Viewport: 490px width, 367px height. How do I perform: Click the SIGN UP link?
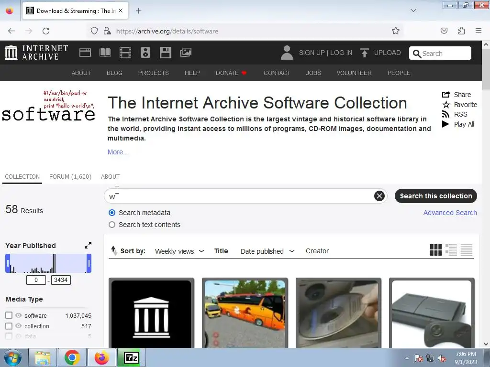(x=312, y=53)
